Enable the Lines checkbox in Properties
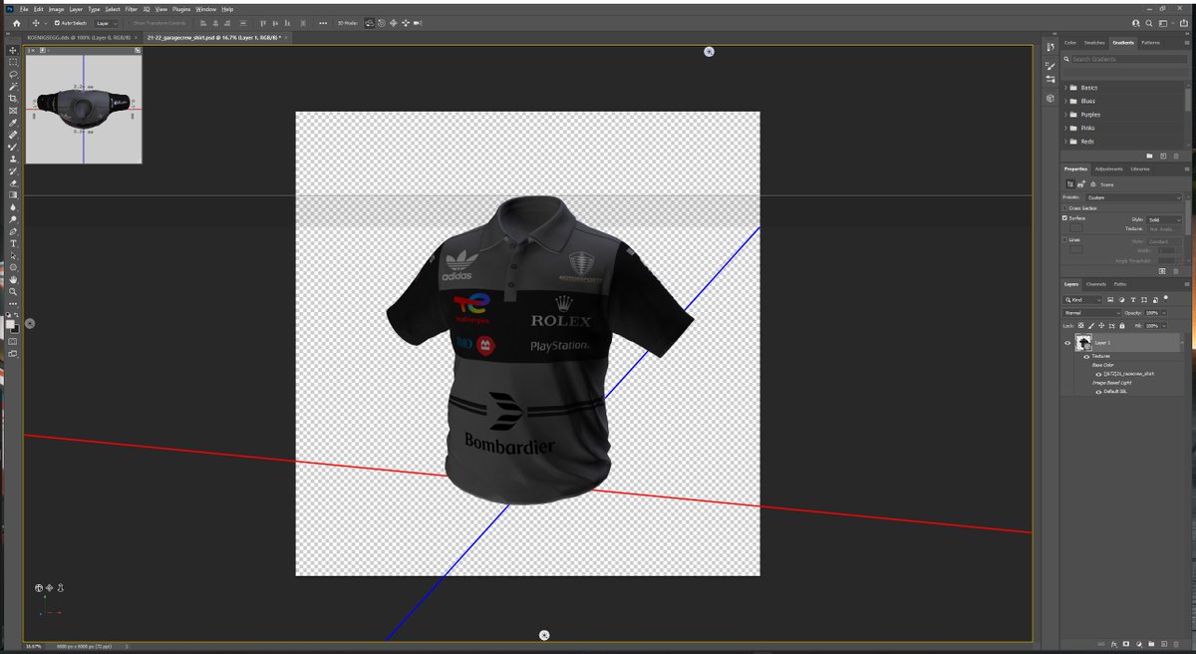The image size is (1196, 654). point(1064,239)
